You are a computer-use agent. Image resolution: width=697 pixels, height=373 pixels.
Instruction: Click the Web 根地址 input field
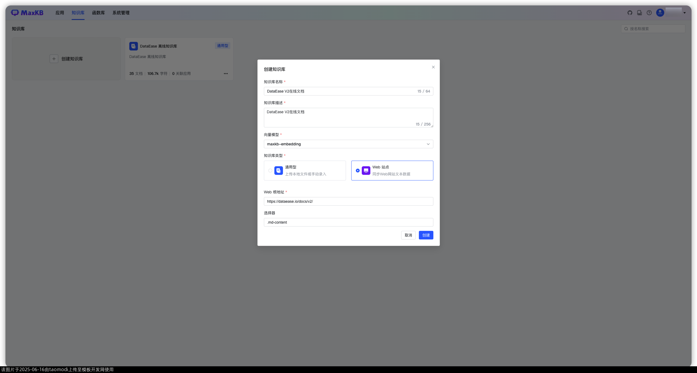[348, 201]
